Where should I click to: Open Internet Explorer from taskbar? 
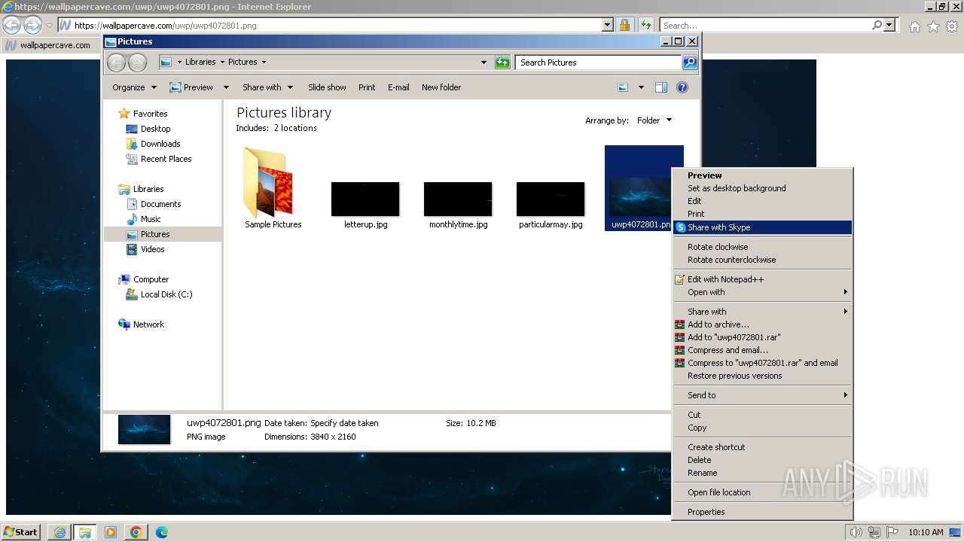pyautogui.click(x=60, y=532)
